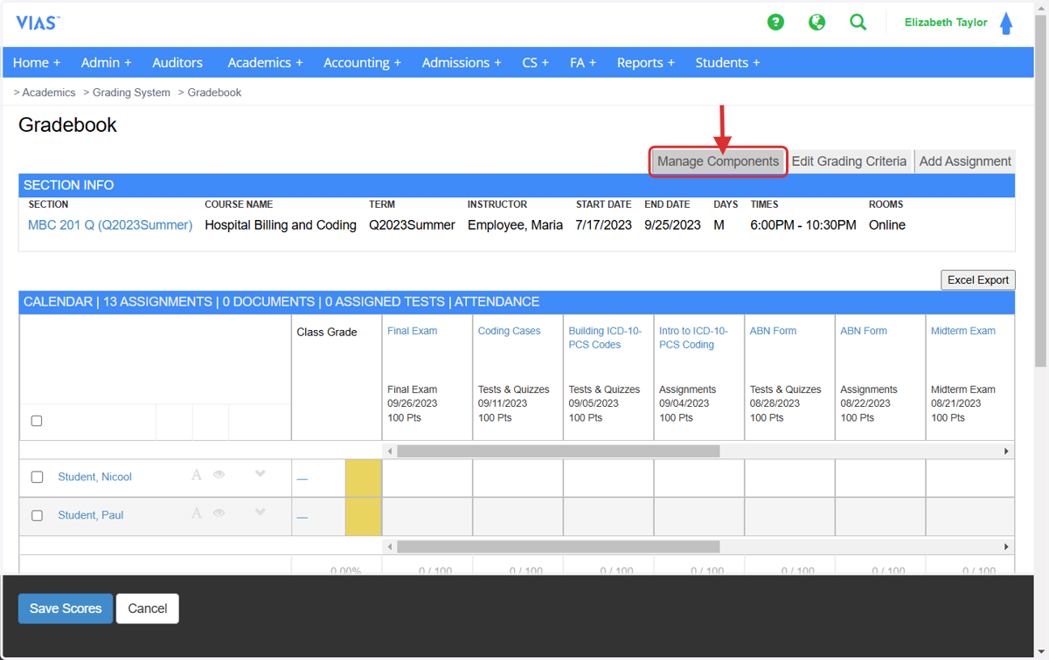
Task: Click the class grade dash for Student, Paul
Action: coord(302,518)
